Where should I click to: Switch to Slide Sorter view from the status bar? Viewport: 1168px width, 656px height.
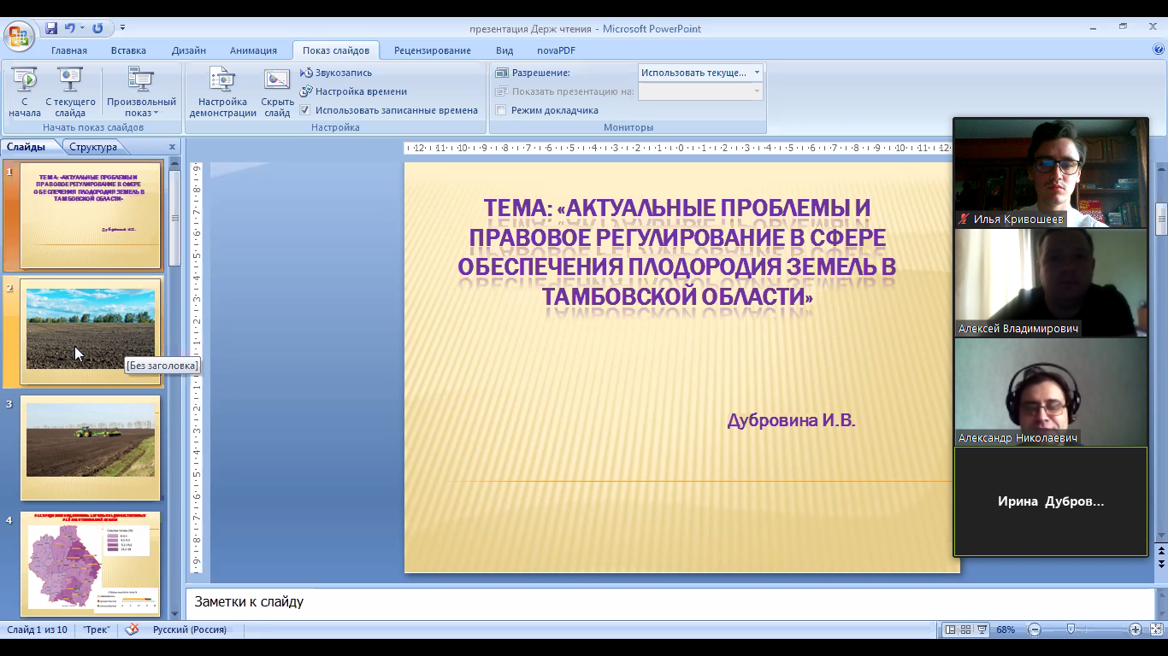coord(966,630)
